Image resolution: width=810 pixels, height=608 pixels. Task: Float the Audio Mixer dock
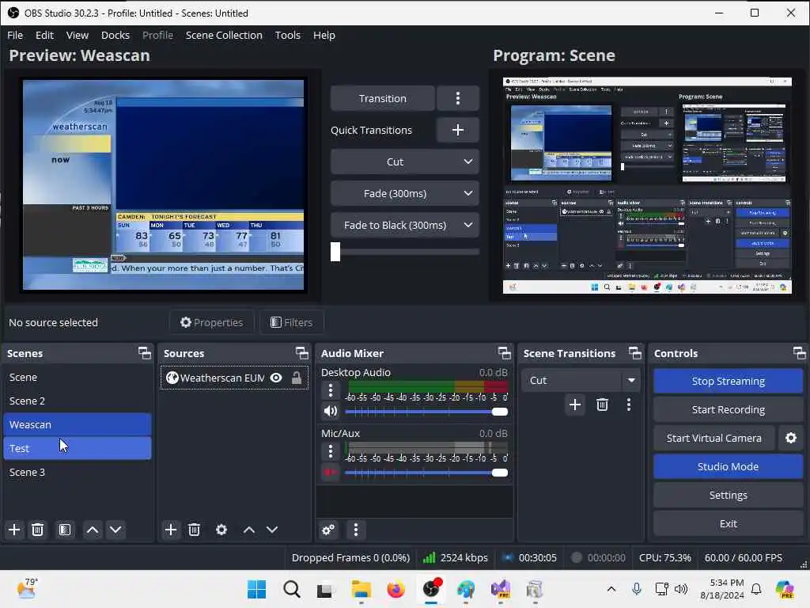504,353
